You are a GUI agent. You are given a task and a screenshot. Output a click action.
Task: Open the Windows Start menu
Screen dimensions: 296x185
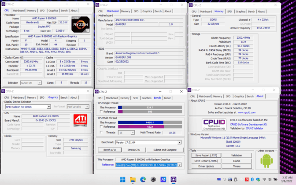click(x=122, y=179)
